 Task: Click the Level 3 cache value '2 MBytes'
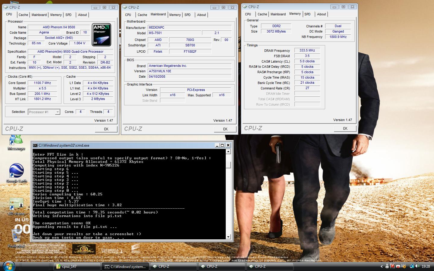click(98, 99)
